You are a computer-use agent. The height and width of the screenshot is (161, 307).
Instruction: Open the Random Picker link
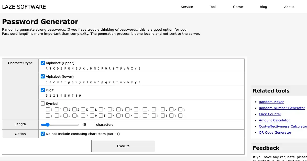(271, 102)
